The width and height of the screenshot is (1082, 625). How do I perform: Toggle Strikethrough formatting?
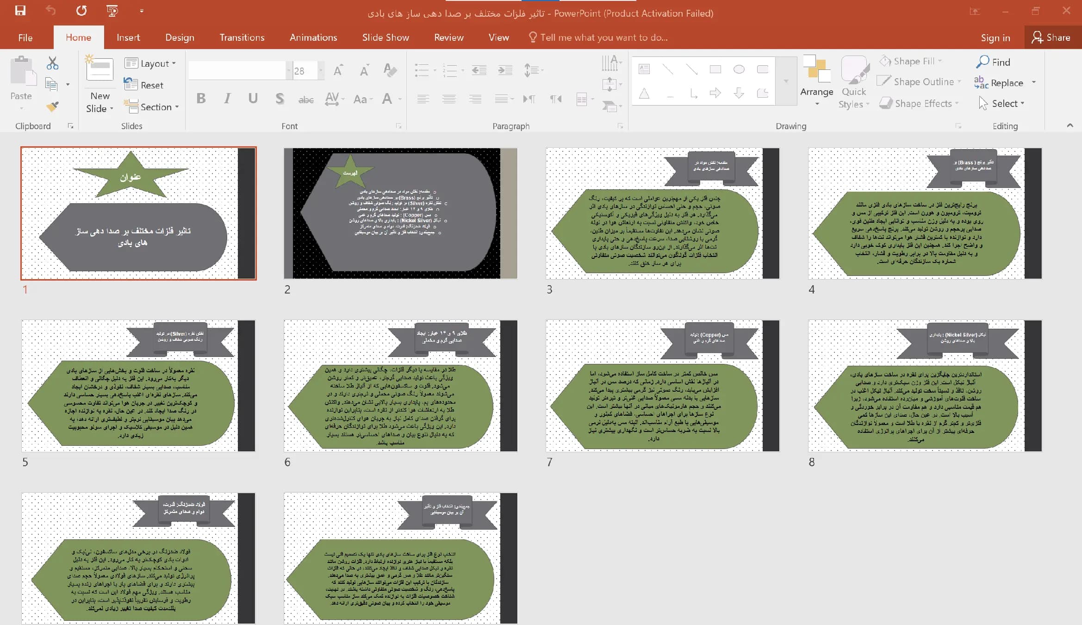[306, 99]
